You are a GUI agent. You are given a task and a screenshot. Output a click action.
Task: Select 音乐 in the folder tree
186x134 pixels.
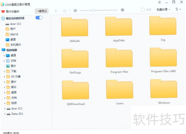(14, 87)
